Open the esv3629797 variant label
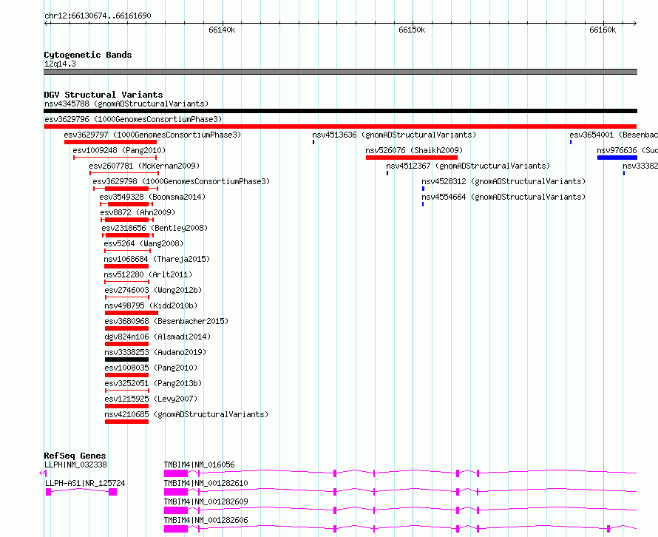 pos(153,135)
